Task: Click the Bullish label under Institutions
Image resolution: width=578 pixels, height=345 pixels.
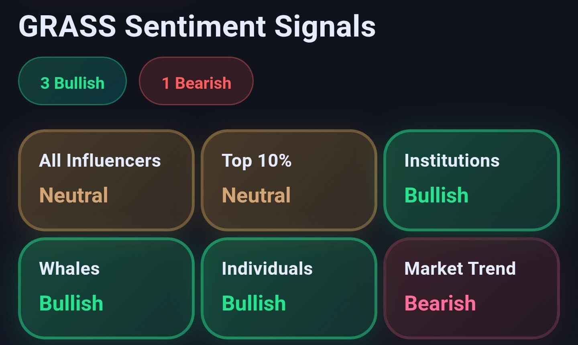Action: 436,195
